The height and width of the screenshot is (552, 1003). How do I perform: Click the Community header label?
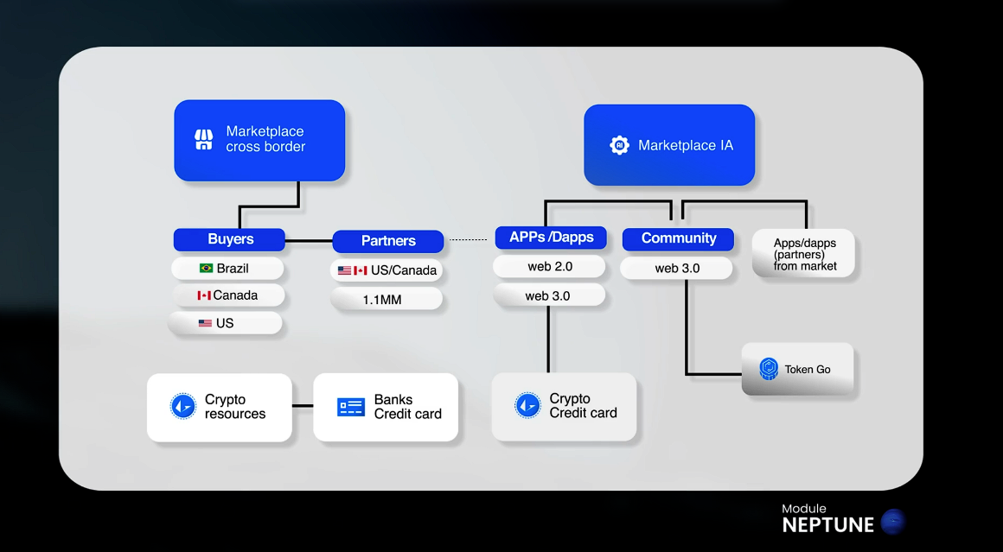pos(679,238)
